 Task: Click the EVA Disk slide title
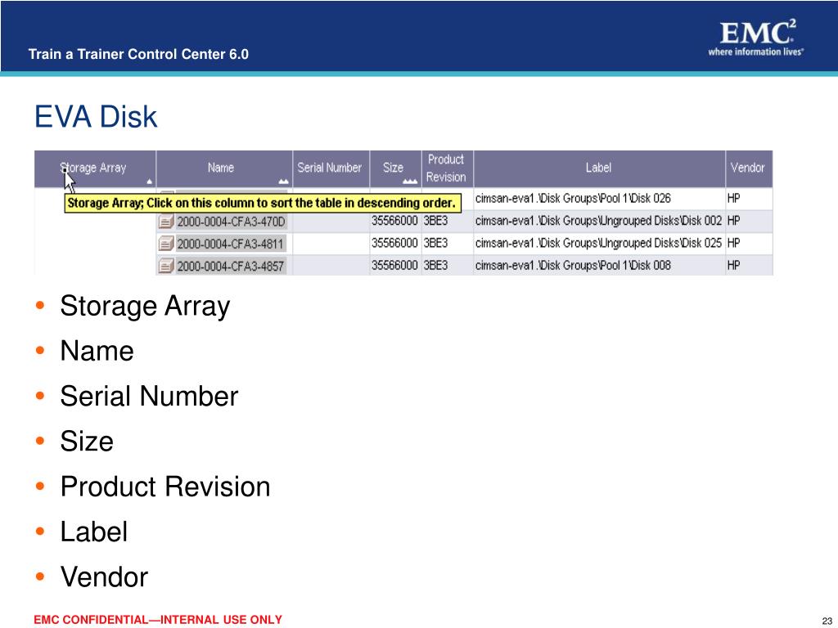pos(96,116)
